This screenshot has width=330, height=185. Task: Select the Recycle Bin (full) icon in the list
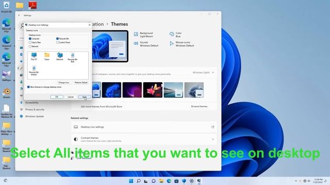pos(73,58)
